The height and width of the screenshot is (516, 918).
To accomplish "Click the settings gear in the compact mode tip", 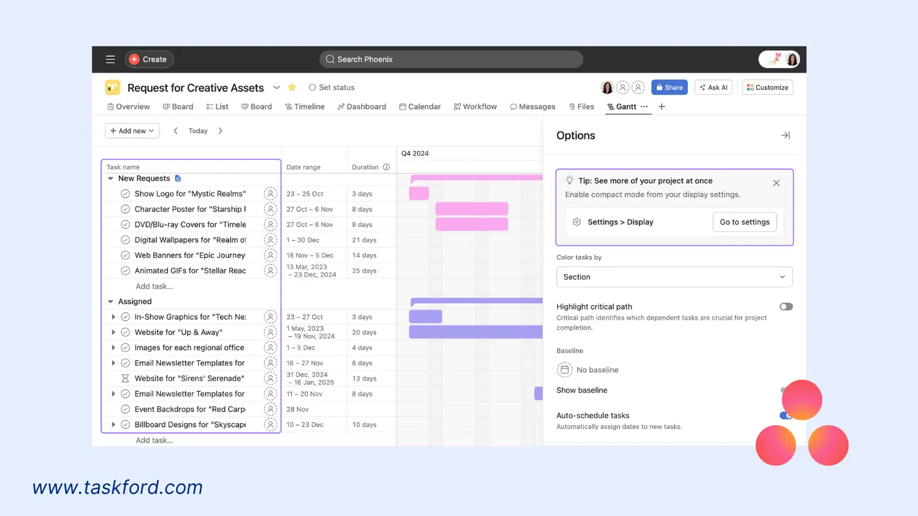I will pos(577,222).
